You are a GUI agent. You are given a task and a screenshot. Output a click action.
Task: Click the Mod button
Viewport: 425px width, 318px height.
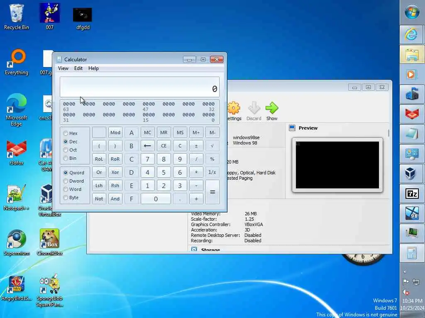pyautogui.click(x=115, y=132)
